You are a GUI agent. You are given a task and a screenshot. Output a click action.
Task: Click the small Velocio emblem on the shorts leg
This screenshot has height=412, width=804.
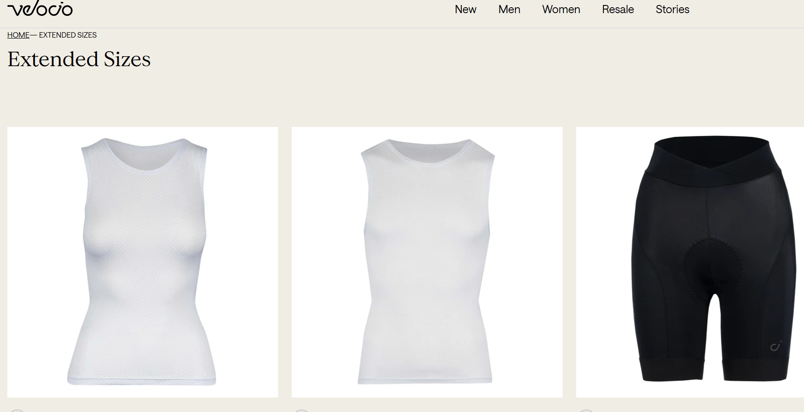(775, 347)
